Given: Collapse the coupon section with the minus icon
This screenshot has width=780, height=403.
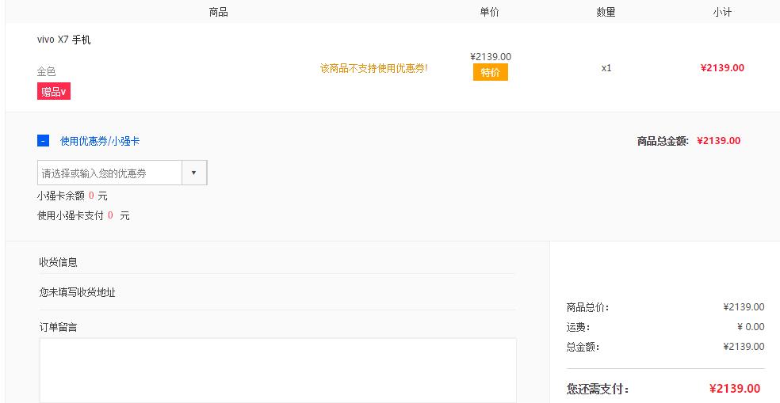Looking at the screenshot, I should [43, 141].
